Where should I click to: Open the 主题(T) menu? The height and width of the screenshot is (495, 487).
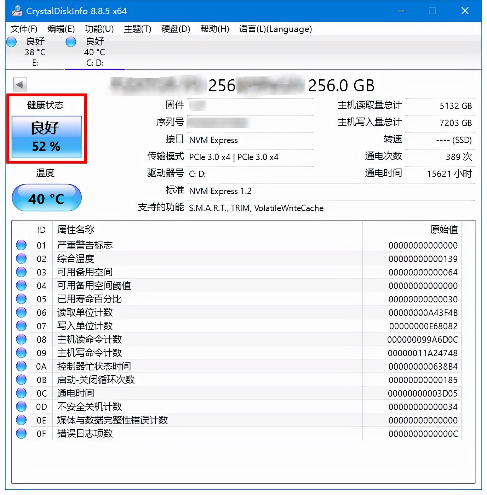point(137,29)
